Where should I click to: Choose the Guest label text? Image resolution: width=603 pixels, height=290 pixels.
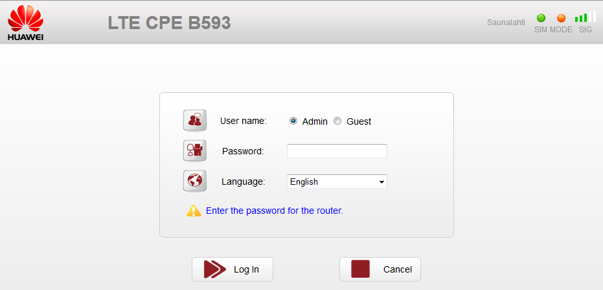click(x=359, y=121)
